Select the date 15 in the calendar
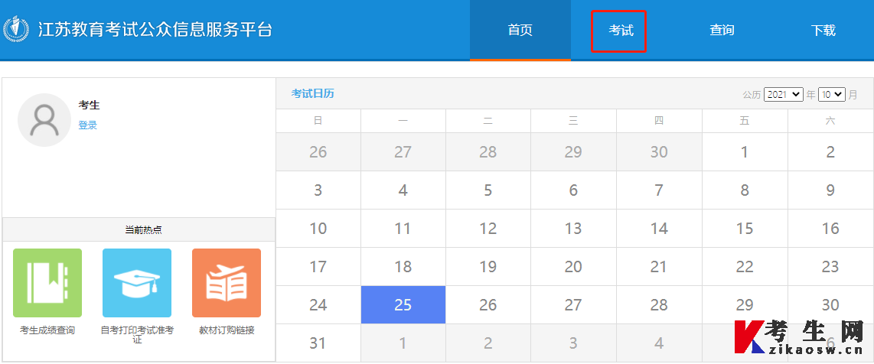The height and width of the screenshot is (364, 874). (x=744, y=228)
